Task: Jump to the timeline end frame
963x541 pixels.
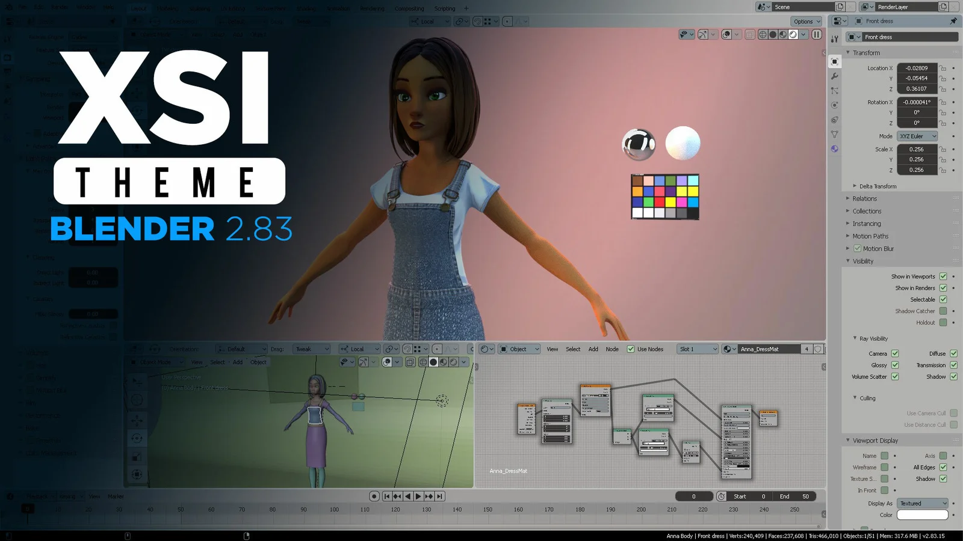Action: click(440, 497)
